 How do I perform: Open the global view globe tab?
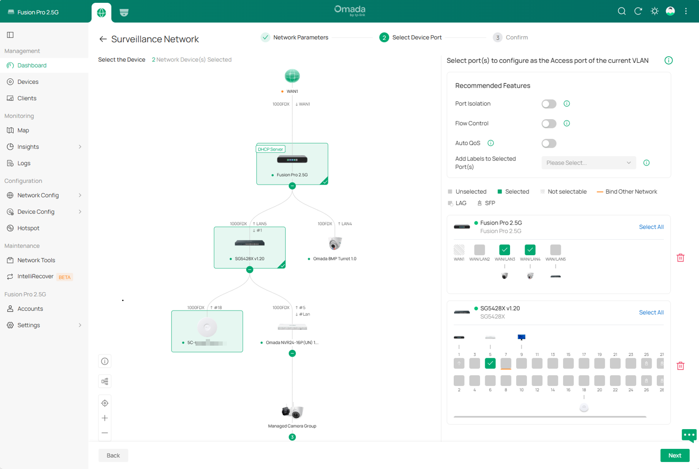[x=101, y=13]
